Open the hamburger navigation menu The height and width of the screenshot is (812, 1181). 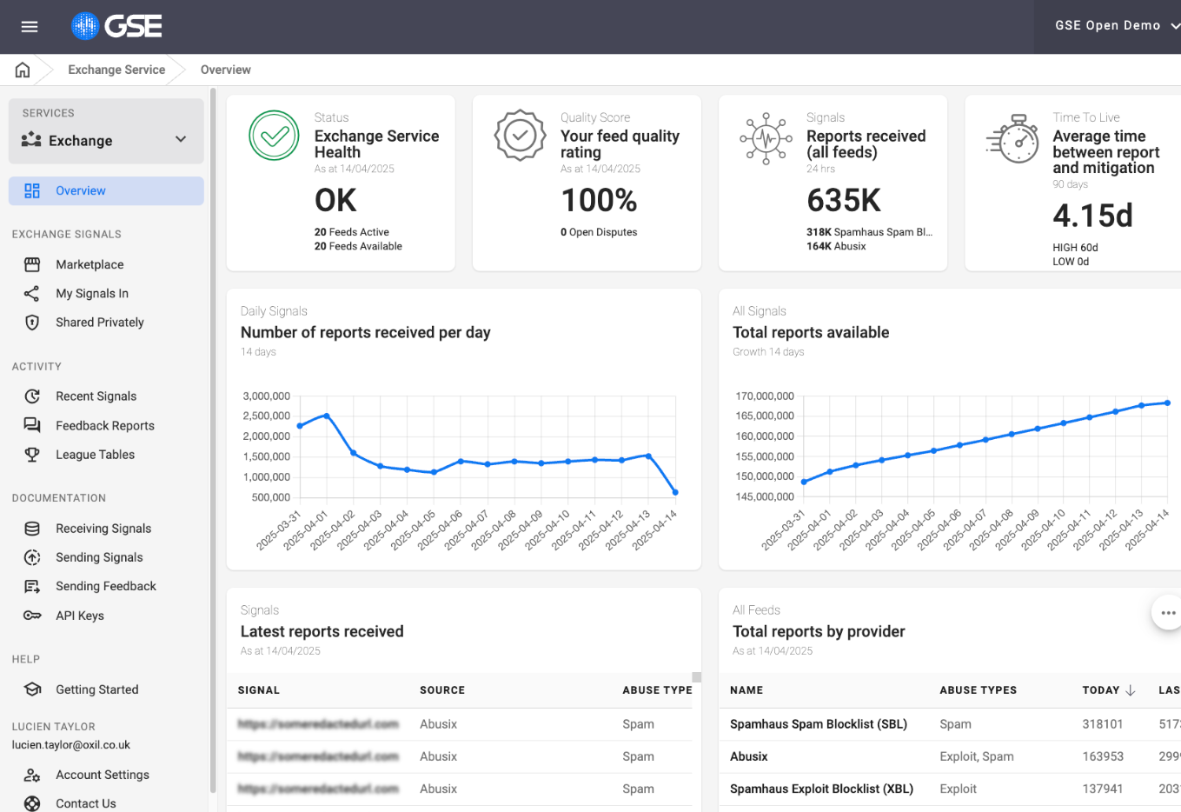tap(30, 27)
